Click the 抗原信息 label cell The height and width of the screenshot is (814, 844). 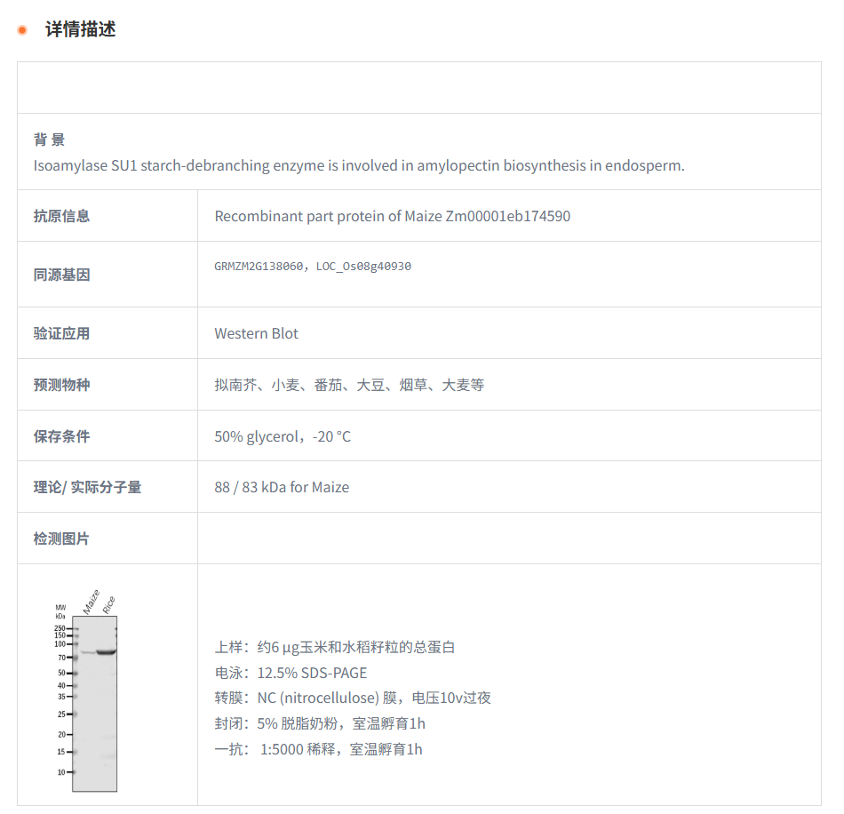61,216
